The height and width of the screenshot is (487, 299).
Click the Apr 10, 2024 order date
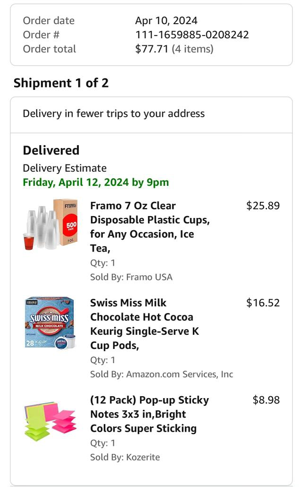coord(166,20)
